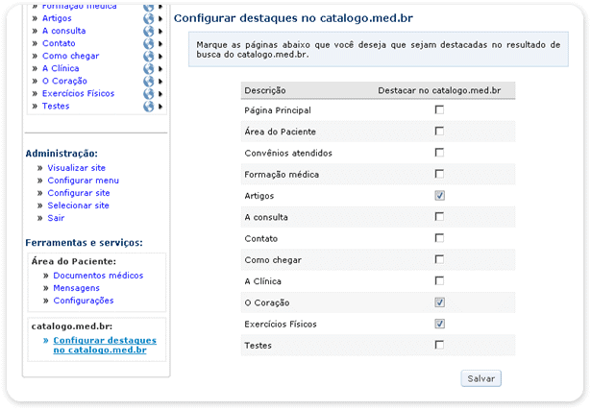
Task: Tick the Testes highlight checkbox
Action: pyautogui.click(x=439, y=345)
